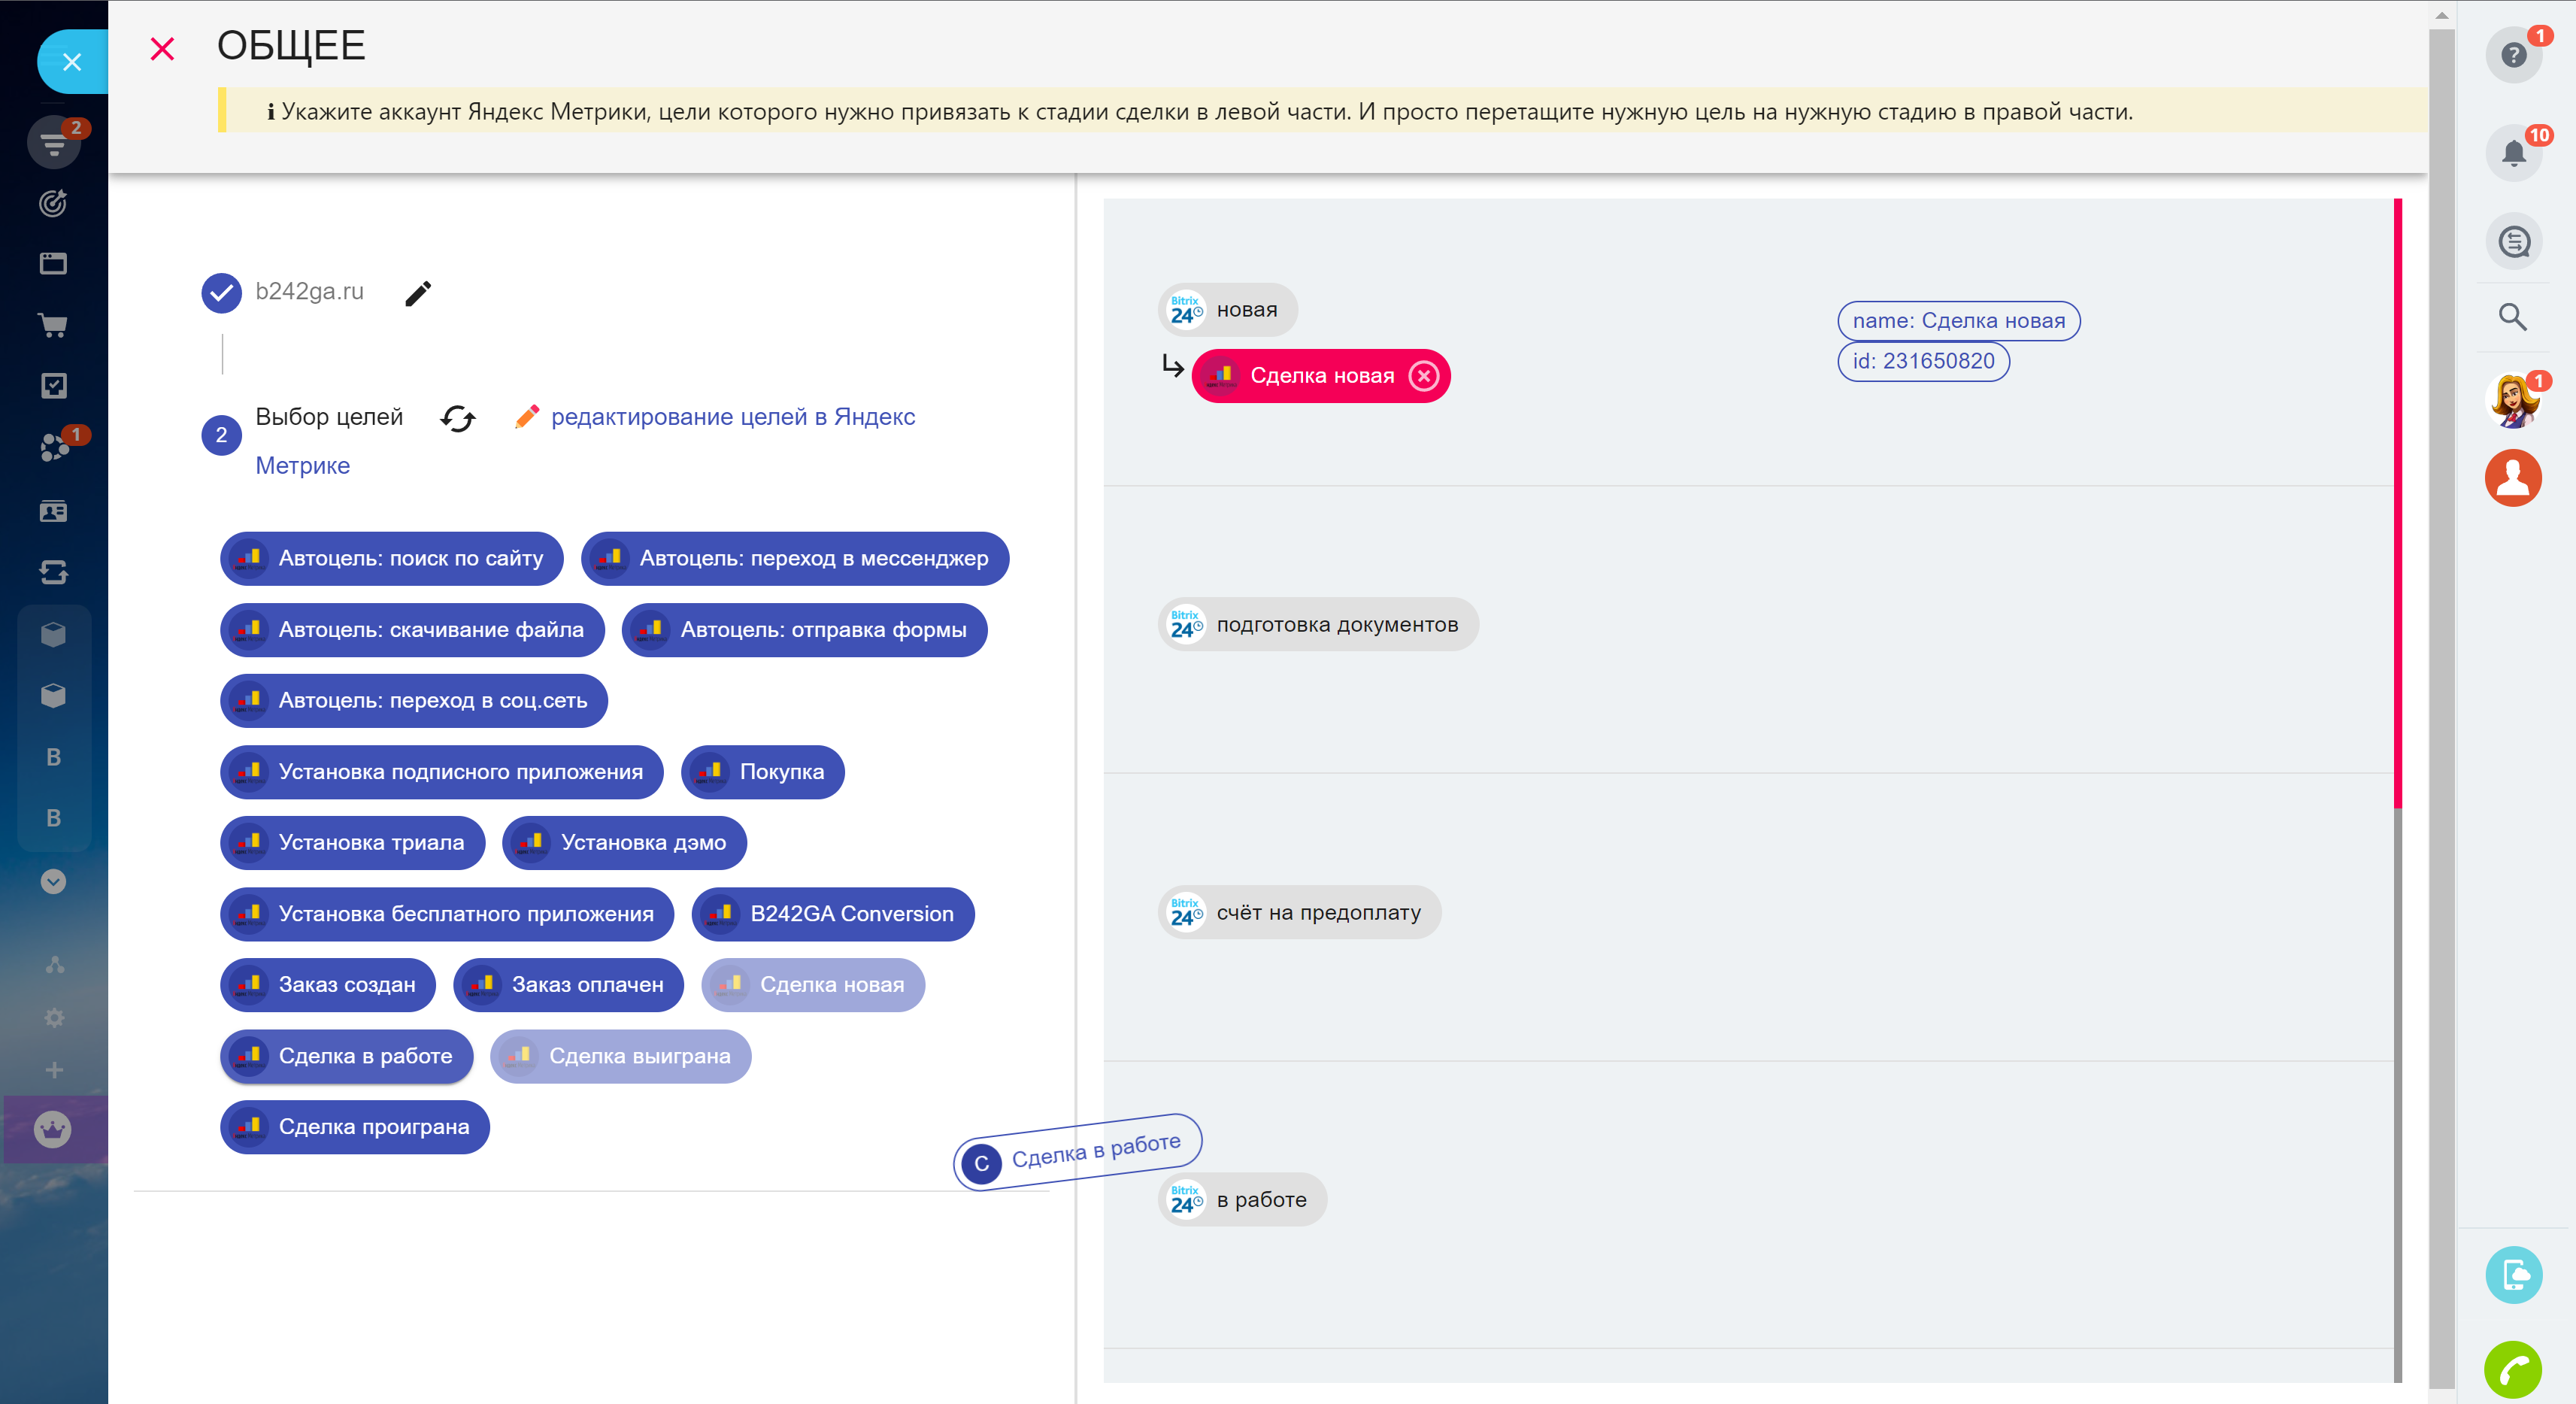Click plus icon in left sidebar
Viewport: 2576px width, 1404px height.
pyautogui.click(x=54, y=1070)
